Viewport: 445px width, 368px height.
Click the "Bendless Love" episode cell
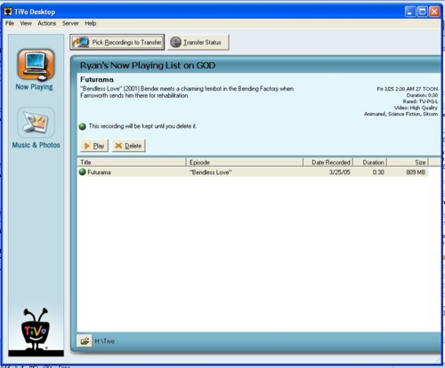pos(210,172)
